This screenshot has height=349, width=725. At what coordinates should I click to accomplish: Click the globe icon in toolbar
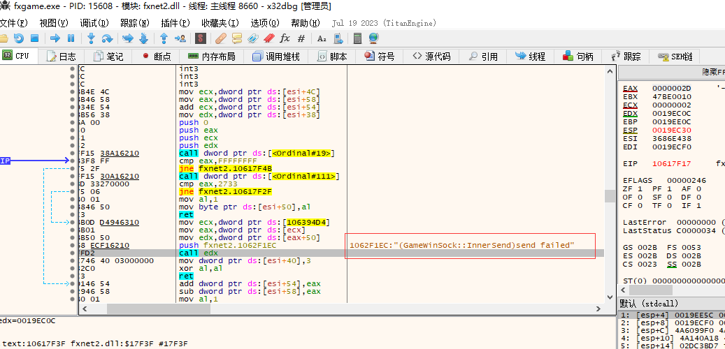pyautogui.click(x=373, y=38)
